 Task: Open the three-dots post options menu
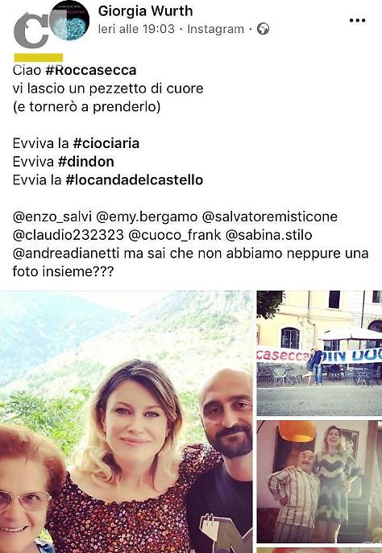click(x=357, y=20)
